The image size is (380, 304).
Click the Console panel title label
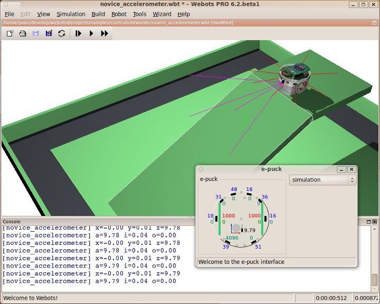point(12,222)
